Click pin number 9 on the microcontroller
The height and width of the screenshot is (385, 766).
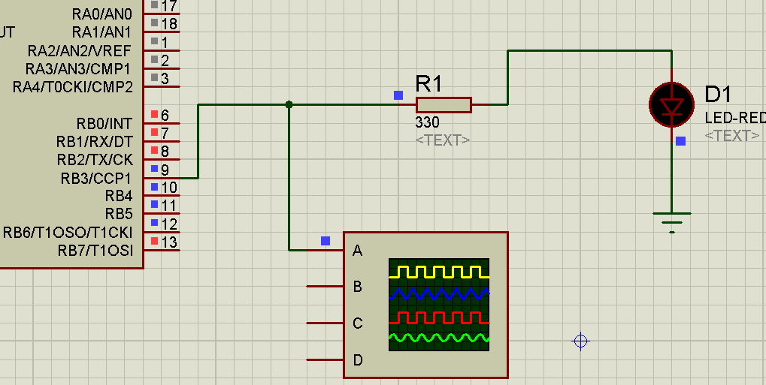click(165, 170)
